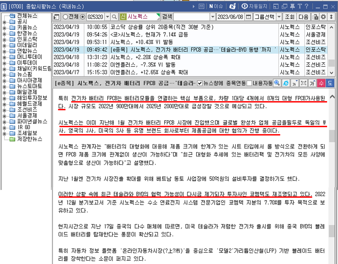The image size is (338, 264).
Task: Open the N 이슈 title bar item
Action: pos(216,6)
